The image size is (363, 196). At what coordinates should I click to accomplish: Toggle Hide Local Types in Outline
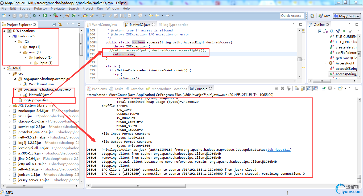350,31
